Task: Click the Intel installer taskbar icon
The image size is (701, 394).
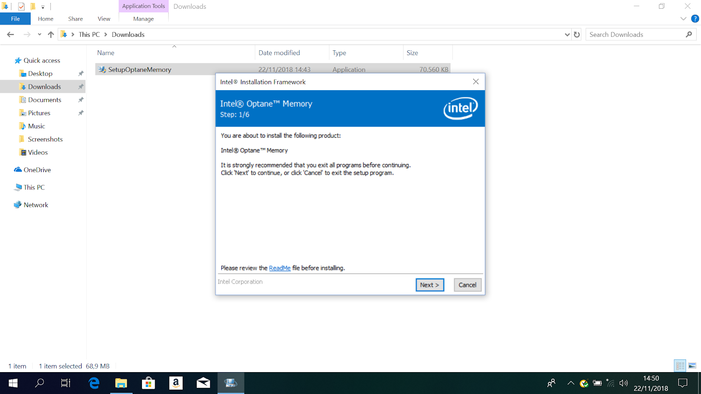Action: tap(231, 383)
